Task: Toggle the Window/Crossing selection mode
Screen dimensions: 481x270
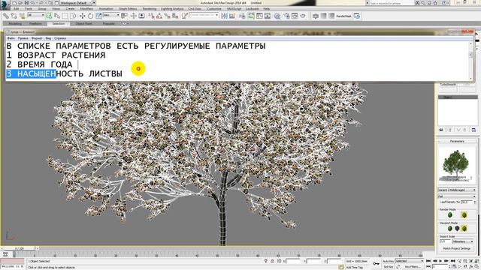Action: coord(74,16)
